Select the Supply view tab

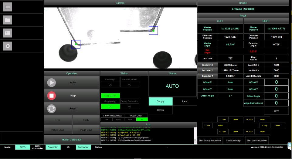[x=161, y=101]
